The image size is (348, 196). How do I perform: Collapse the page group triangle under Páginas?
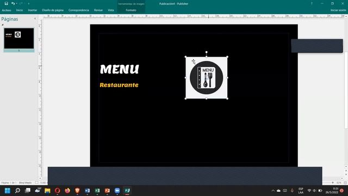(3, 24)
